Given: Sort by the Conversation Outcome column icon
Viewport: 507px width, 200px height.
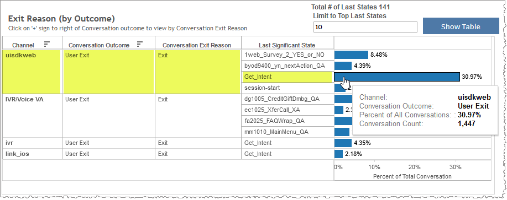Looking at the screenshot, I should pos(140,44).
